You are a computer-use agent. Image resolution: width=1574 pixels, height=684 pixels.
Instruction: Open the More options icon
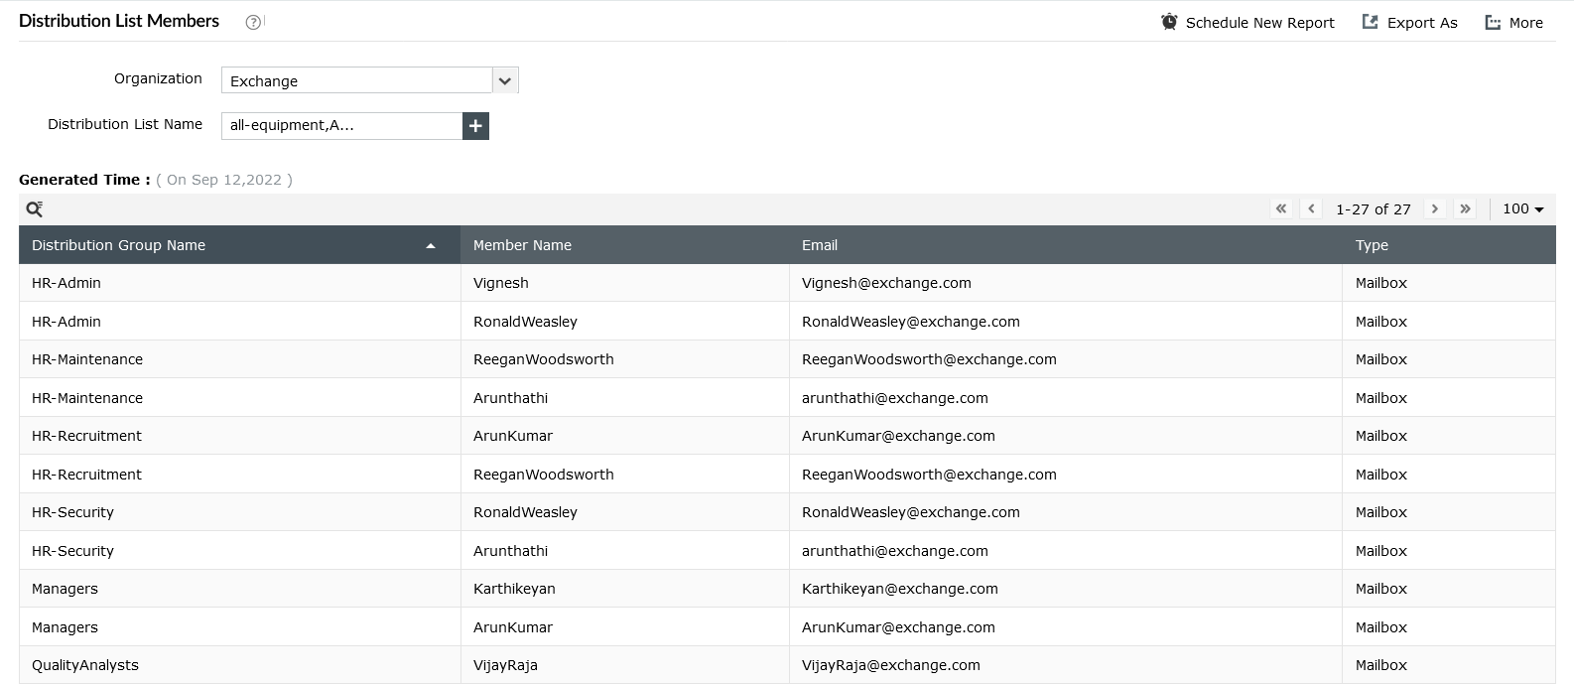pos(1493,22)
